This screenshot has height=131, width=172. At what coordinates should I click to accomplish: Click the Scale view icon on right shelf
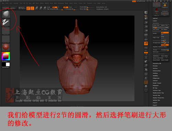(146, 66)
